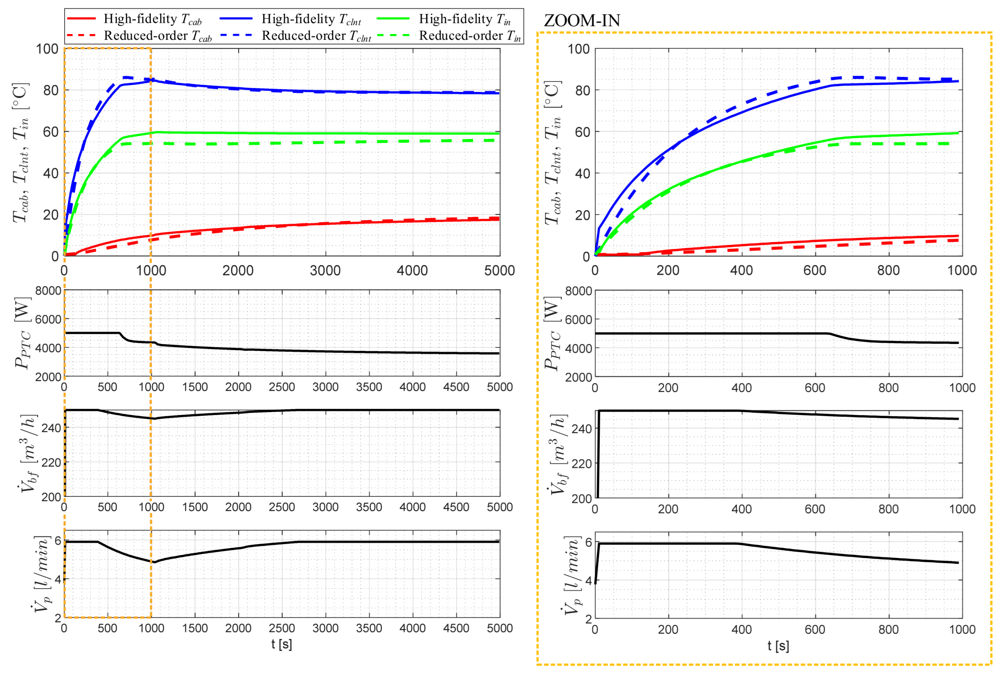Click the solid red legend line sample

[81, 19]
